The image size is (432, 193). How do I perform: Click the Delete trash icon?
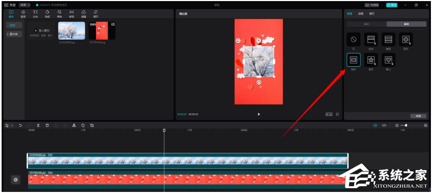click(x=47, y=125)
